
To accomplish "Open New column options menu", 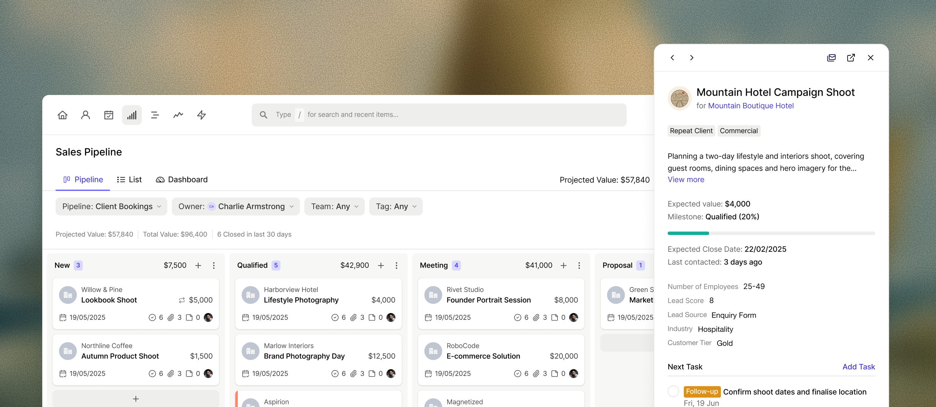I will click(x=214, y=266).
